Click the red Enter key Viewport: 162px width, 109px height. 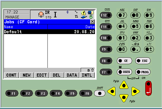tap(148, 88)
